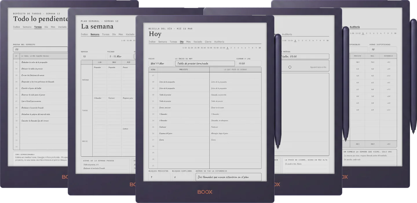Switch to Semana tab on Hoy page
The image size is (417, 203).
(x=162, y=42)
